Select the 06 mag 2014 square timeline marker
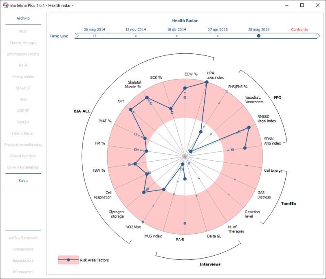 pyautogui.click(x=95, y=36)
